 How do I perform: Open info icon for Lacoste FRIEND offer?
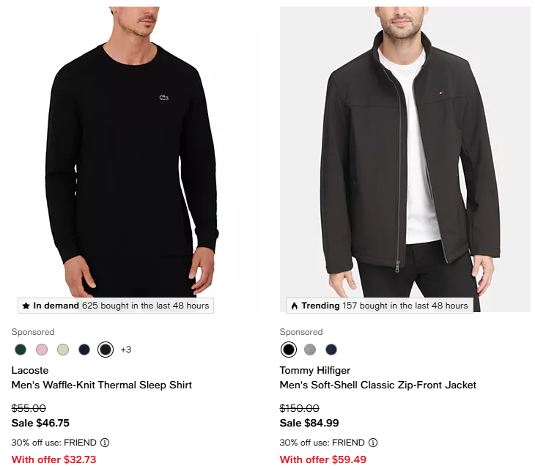(105, 443)
